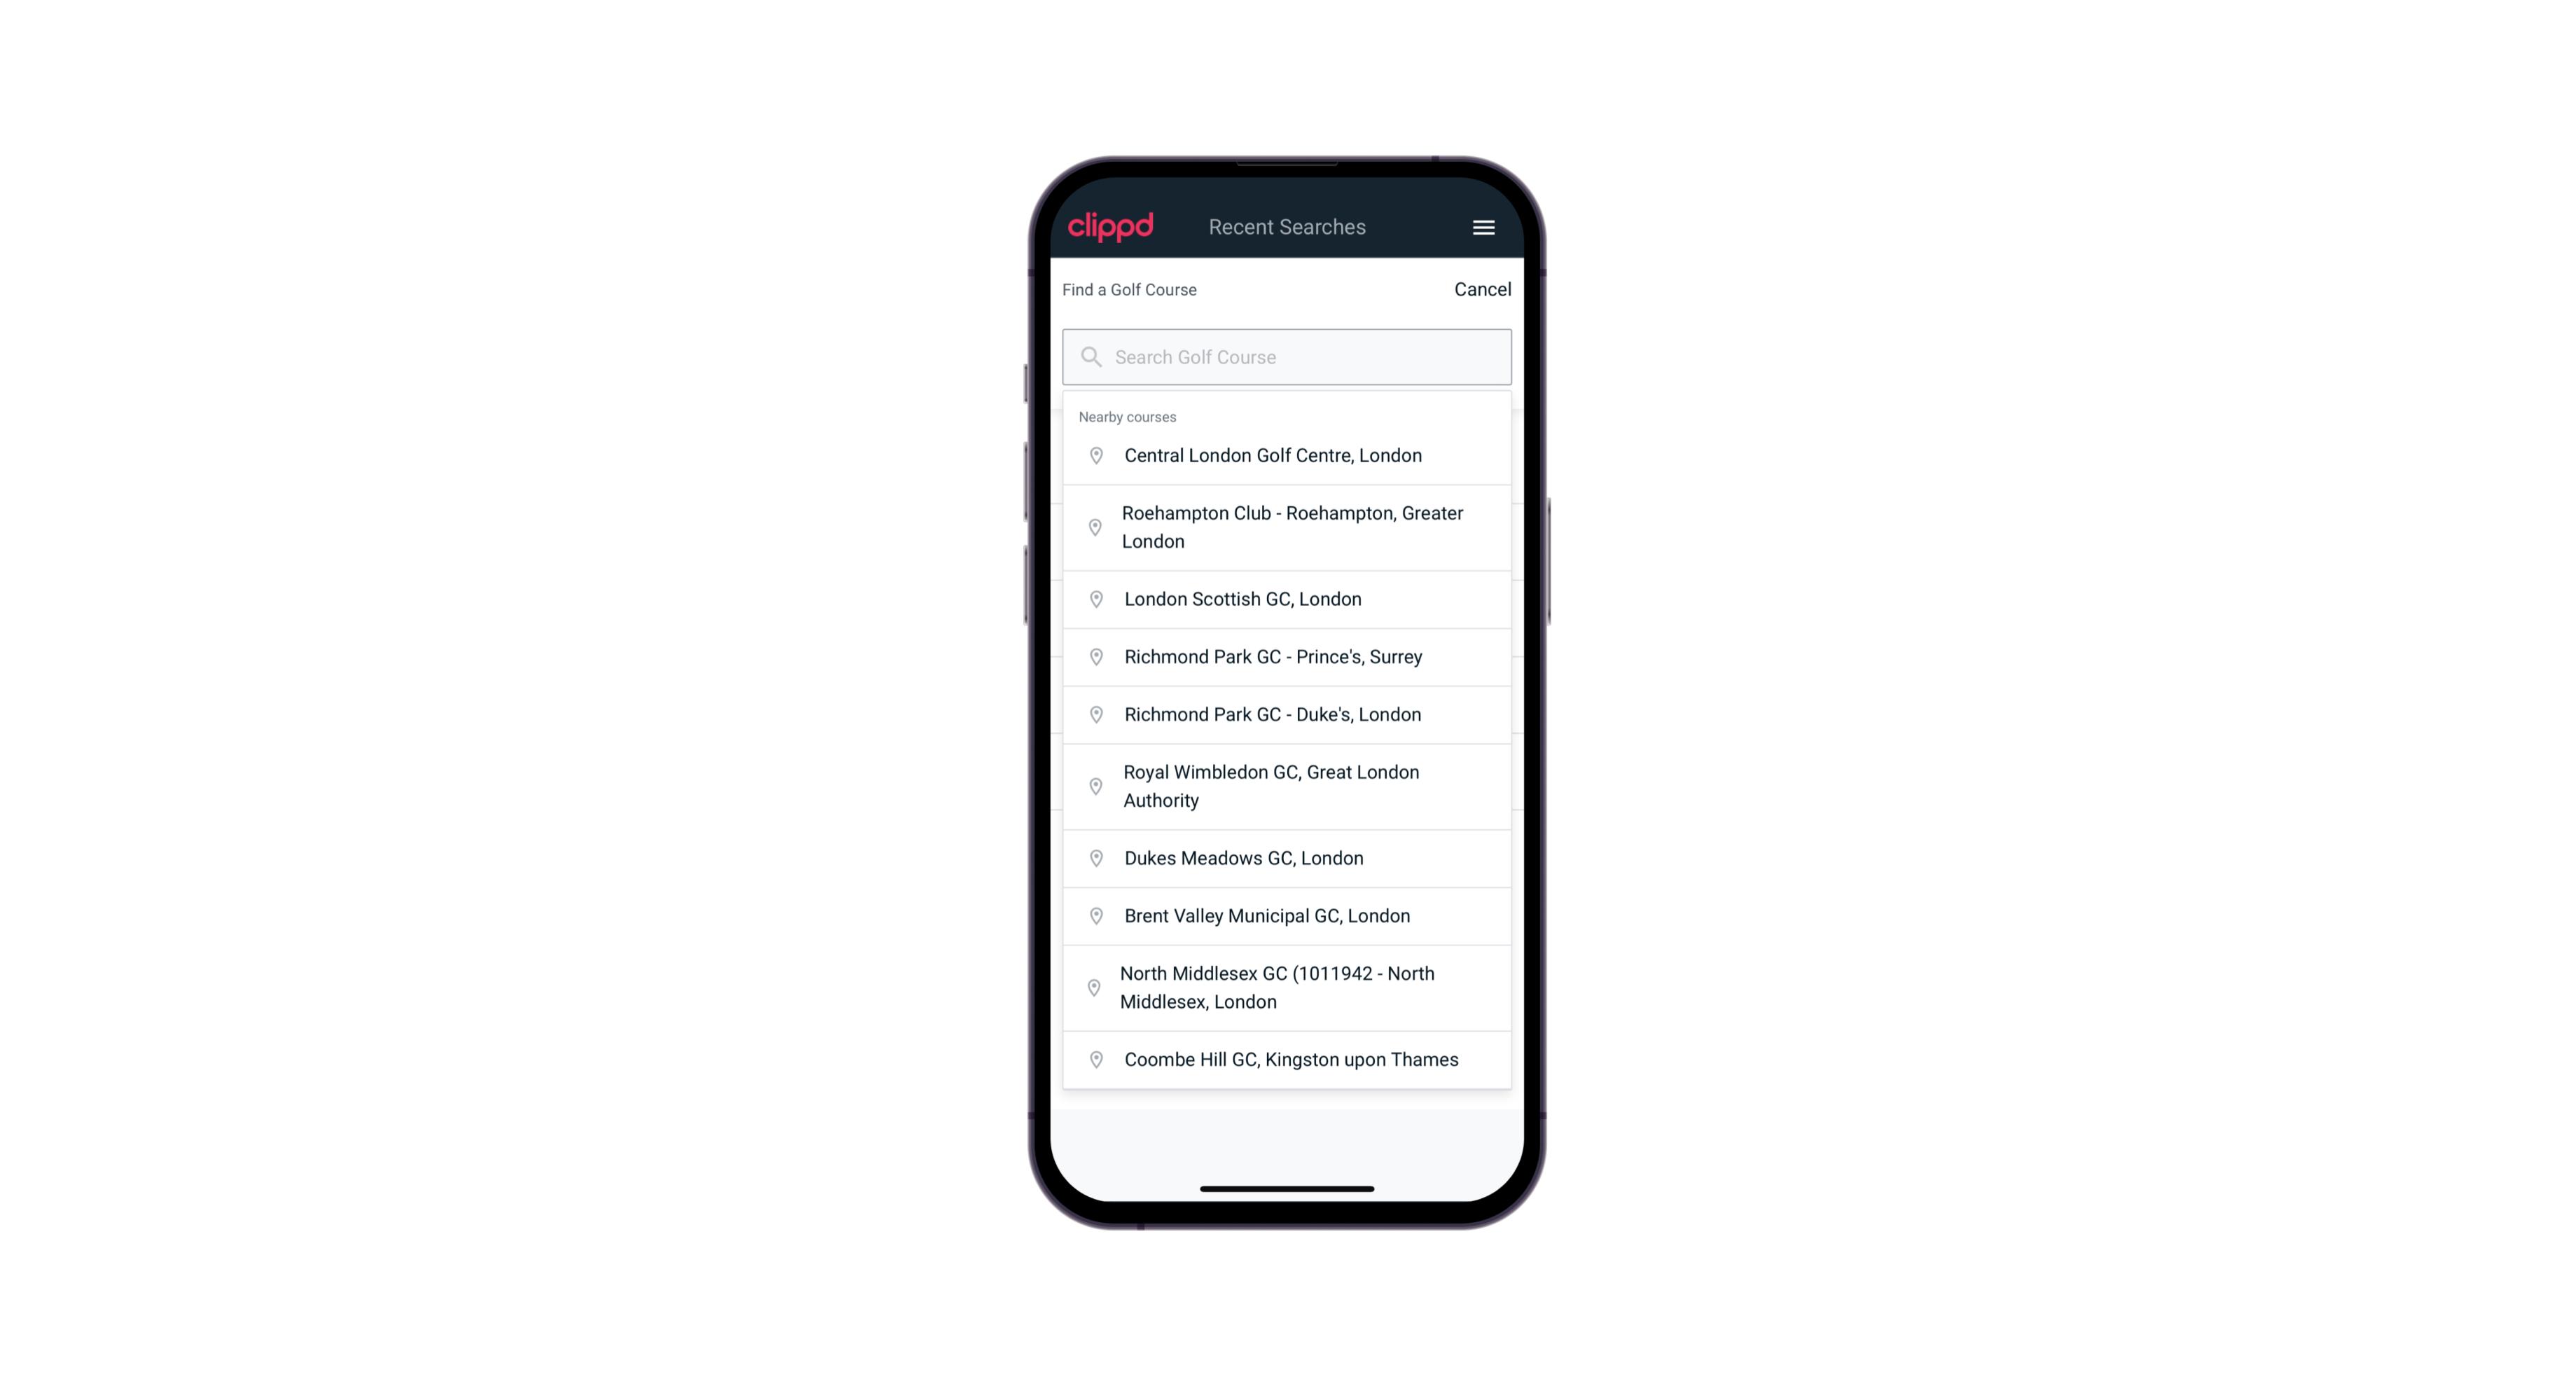Click the location pin for Coombe Hill GC
Viewport: 2576px width, 1386px height.
[x=1093, y=1058]
